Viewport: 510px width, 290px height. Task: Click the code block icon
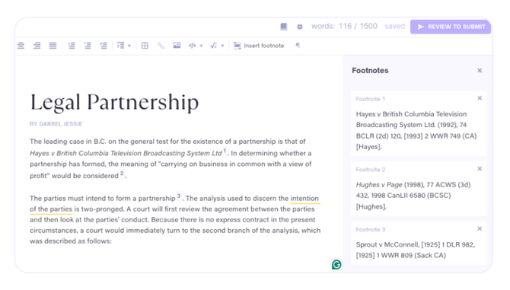(x=193, y=46)
